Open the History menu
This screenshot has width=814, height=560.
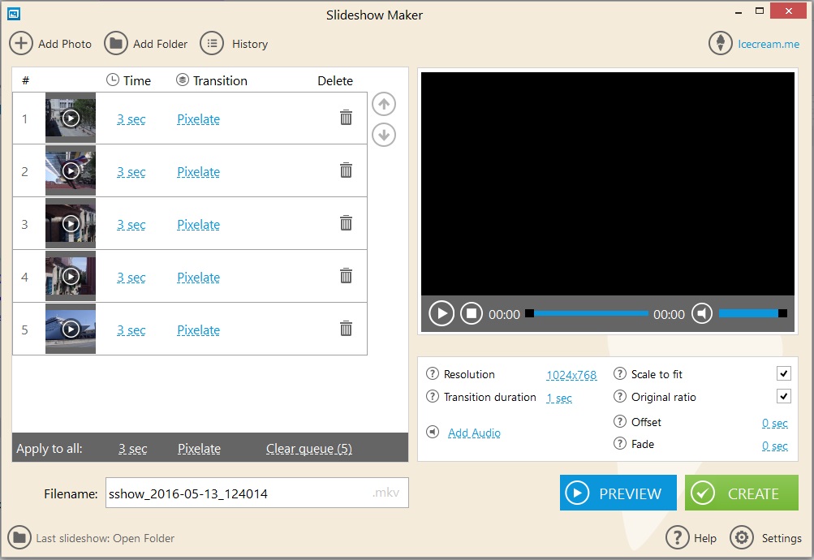click(x=235, y=44)
